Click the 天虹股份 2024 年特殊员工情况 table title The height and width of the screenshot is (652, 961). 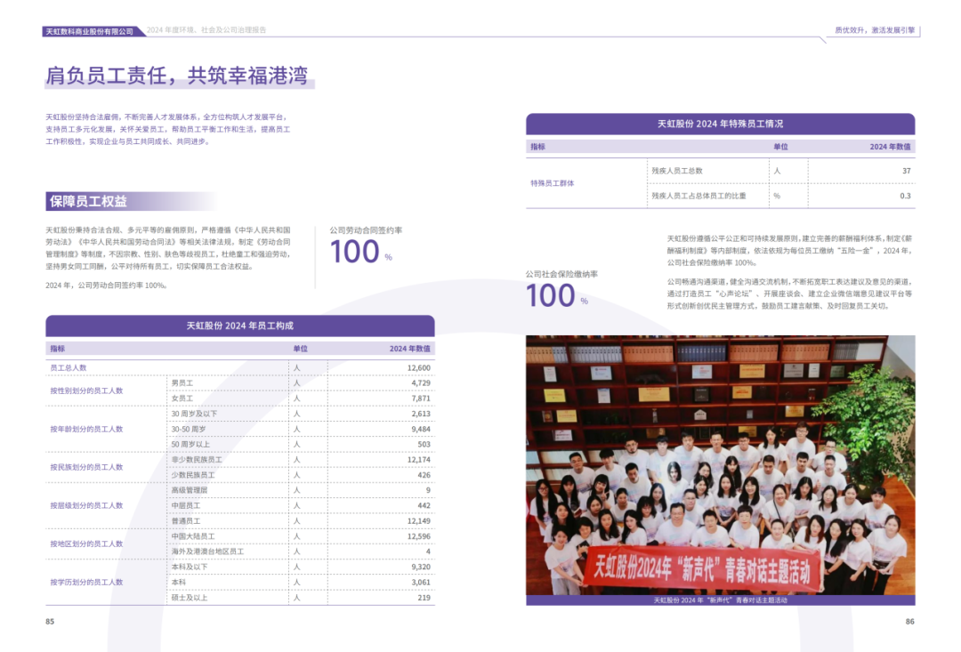point(720,124)
